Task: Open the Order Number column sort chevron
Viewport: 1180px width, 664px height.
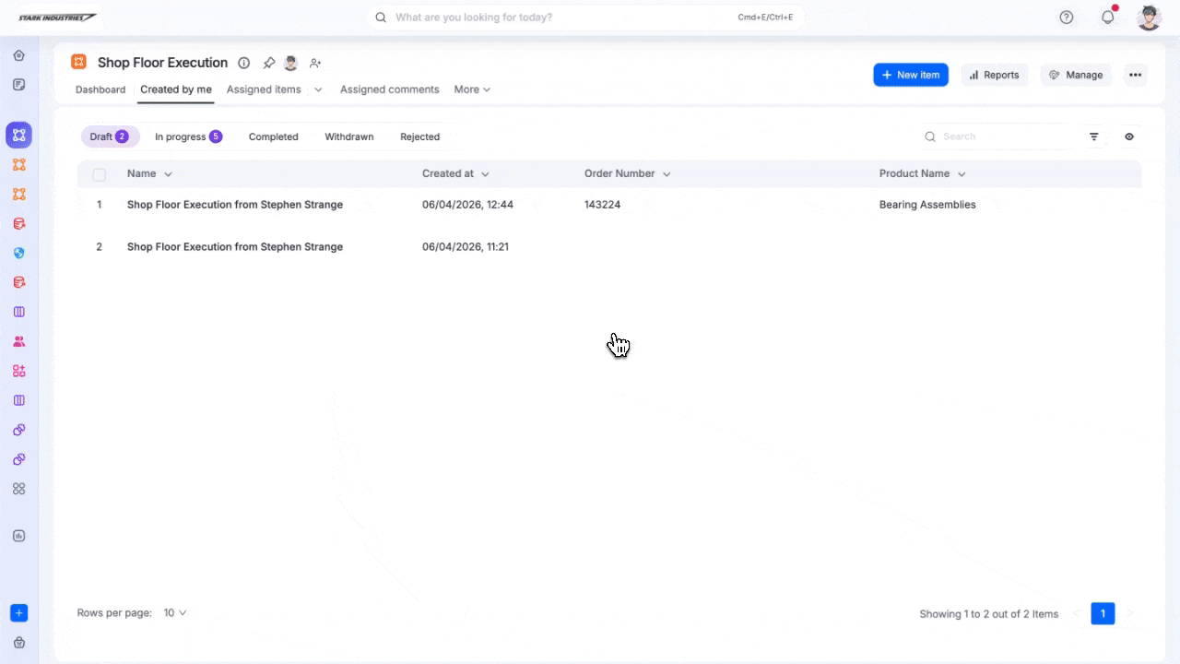Action: [667, 174]
